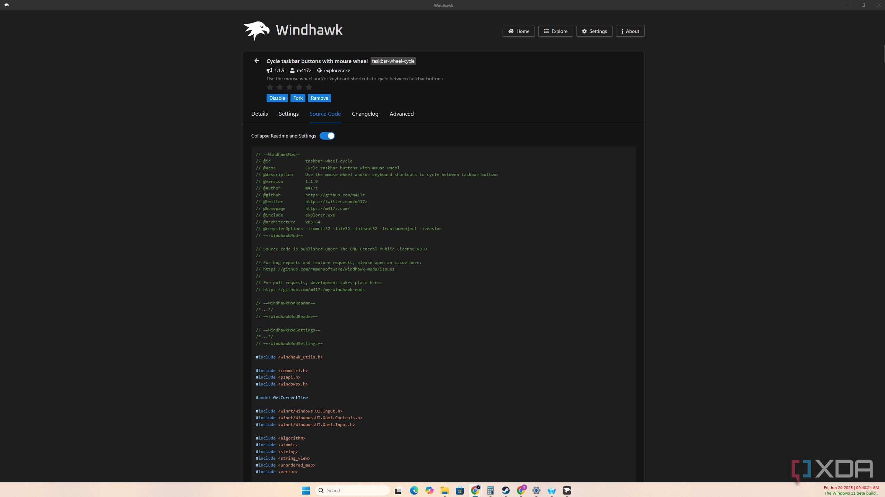Select the Source Code tab

tap(325, 114)
